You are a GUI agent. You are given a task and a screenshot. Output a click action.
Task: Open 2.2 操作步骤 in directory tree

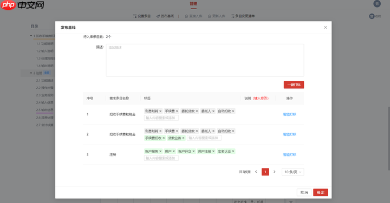(45, 88)
